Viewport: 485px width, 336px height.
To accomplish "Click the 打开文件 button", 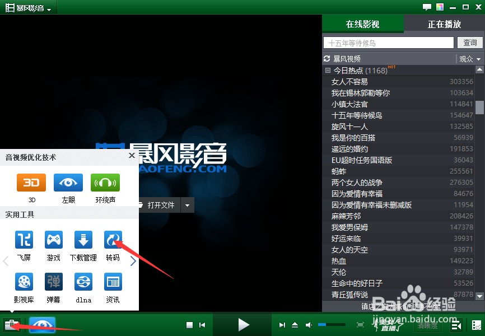I will pos(159,205).
